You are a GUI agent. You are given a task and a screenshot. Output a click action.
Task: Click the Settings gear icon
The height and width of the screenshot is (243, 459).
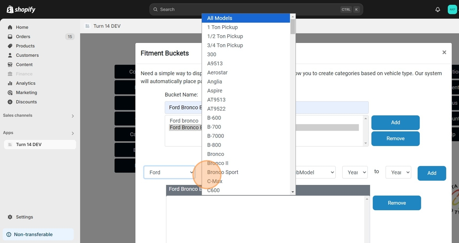[x=10, y=217]
